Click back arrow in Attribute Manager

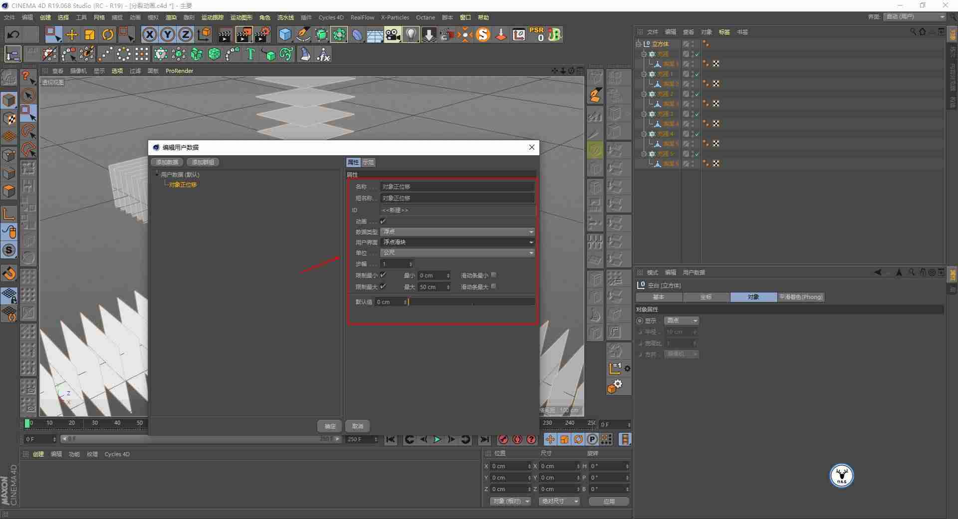tap(878, 272)
